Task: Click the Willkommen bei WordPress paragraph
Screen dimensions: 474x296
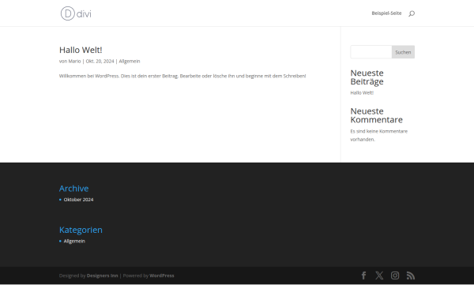Action: click(182, 76)
